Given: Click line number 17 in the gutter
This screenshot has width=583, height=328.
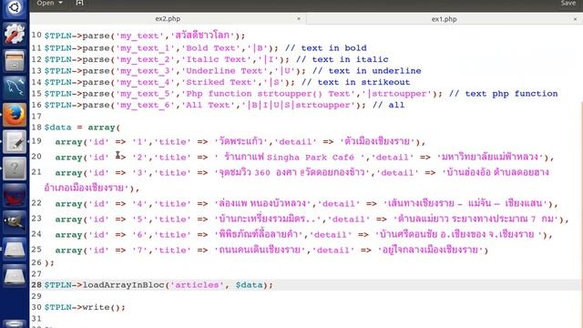Looking at the screenshot, I should (x=36, y=117).
